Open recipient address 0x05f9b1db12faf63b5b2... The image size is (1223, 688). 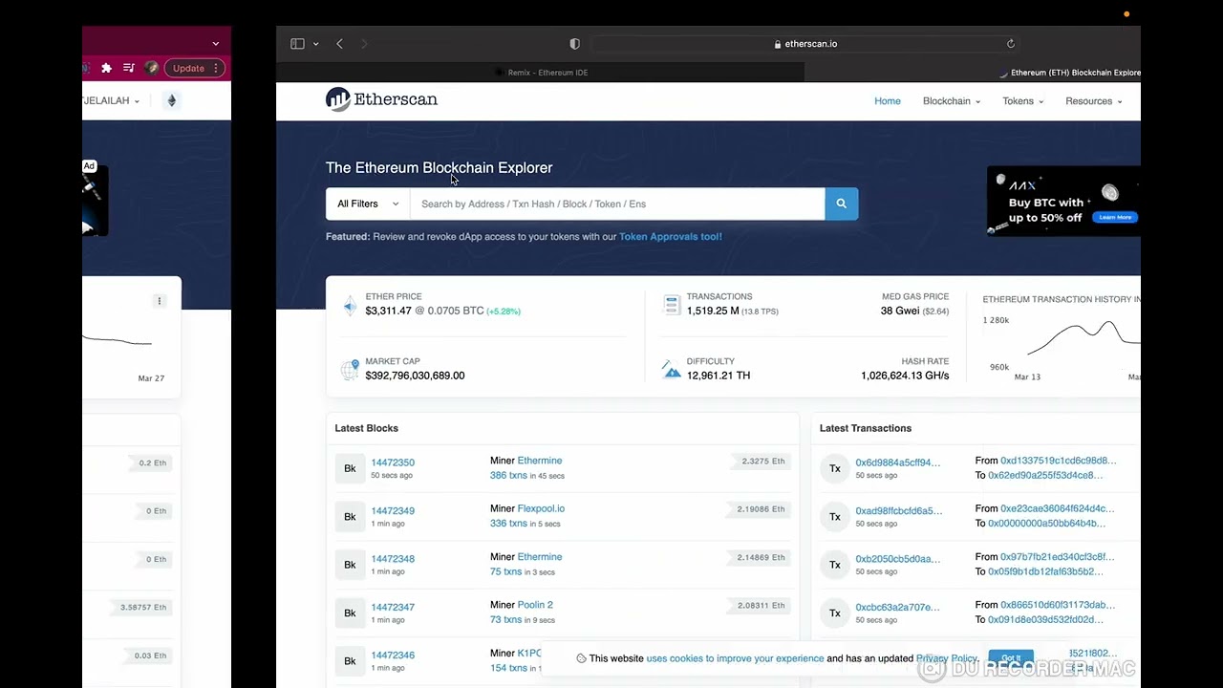tap(1045, 571)
